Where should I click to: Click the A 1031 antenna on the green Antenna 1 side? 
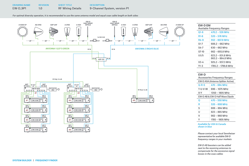(79, 31)
